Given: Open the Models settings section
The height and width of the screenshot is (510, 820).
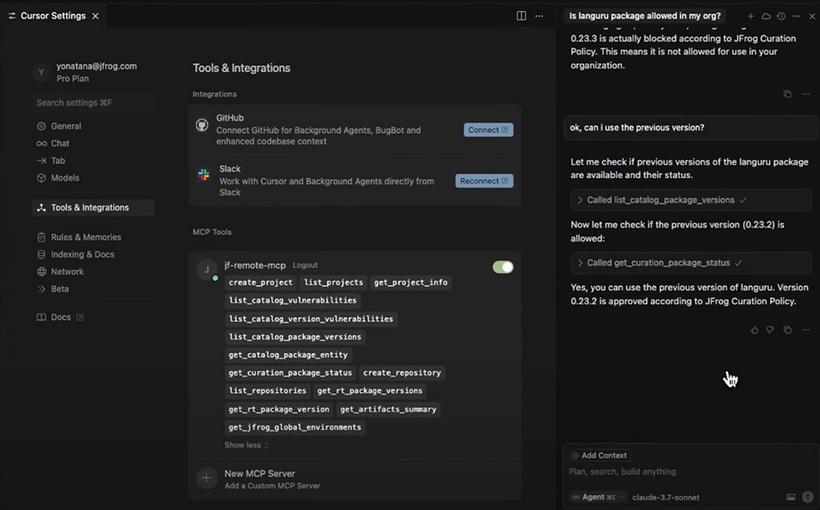Looking at the screenshot, I should (x=64, y=178).
